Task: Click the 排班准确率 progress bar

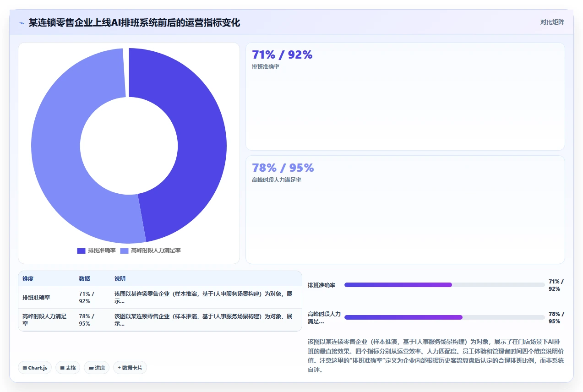Action: coord(445,285)
